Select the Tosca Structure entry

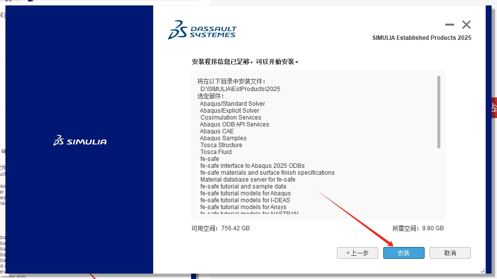point(221,145)
